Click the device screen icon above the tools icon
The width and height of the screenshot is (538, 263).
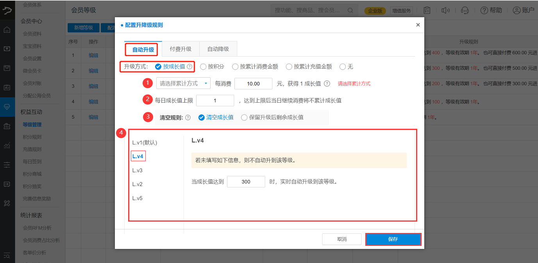[x=7, y=184]
